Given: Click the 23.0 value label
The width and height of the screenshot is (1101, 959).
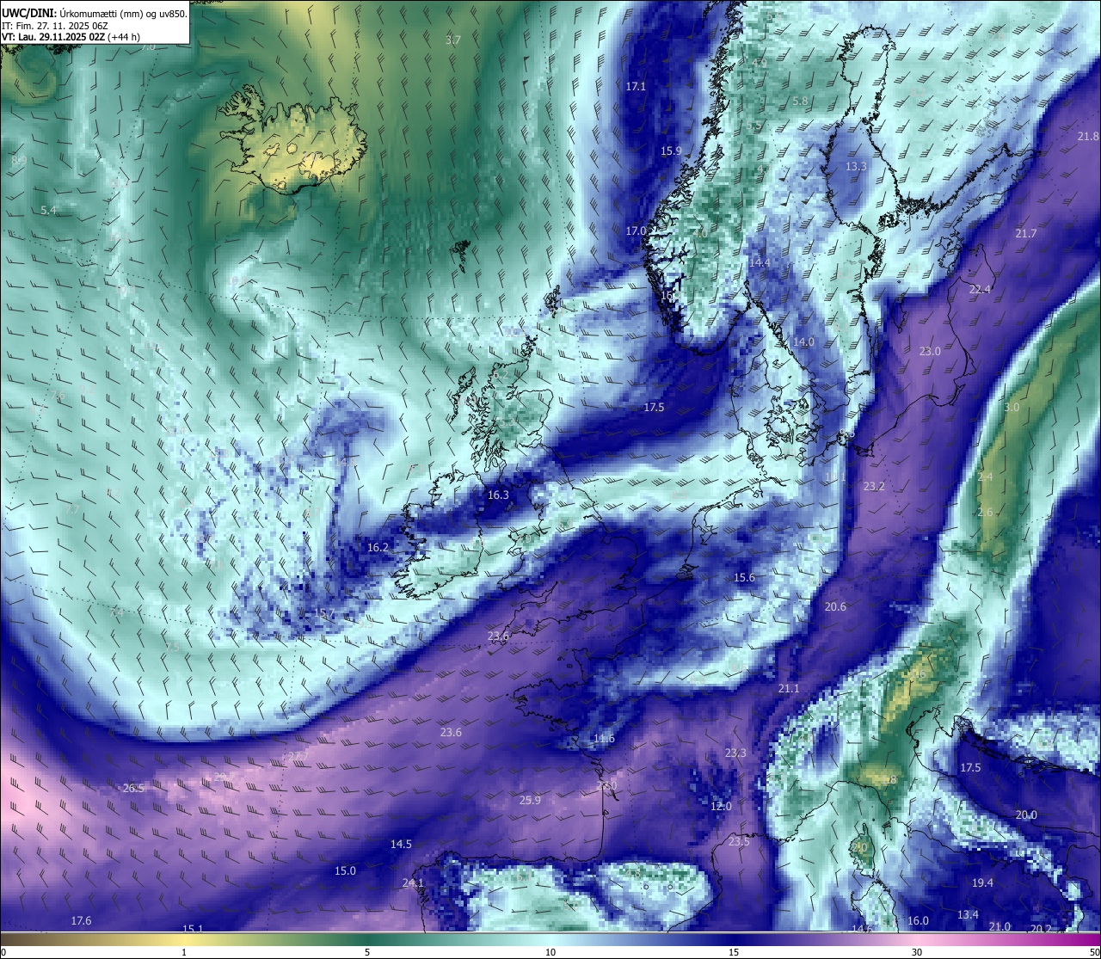Looking at the screenshot, I should click(x=930, y=352).
